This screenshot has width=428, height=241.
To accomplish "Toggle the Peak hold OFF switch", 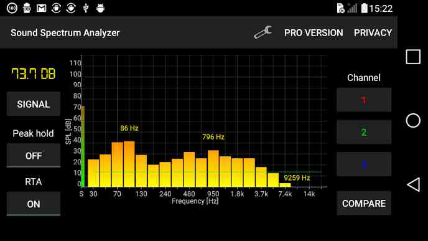I will [x=34, y=156].
